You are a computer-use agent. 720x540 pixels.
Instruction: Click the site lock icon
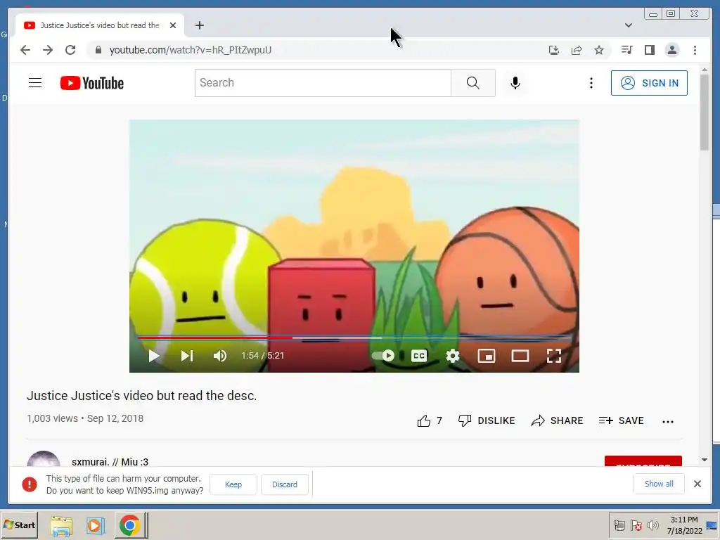point(98,50)
